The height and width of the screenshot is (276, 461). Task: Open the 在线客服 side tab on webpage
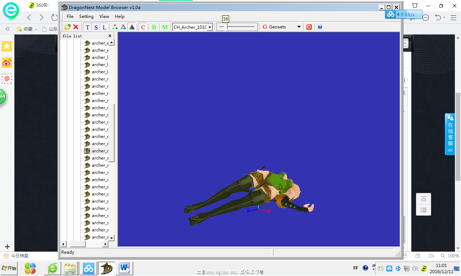450,134
